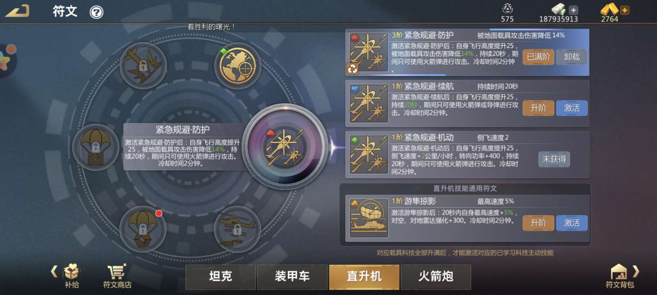
Task: Switch to the 装甲车 tab
Action: 292,277
